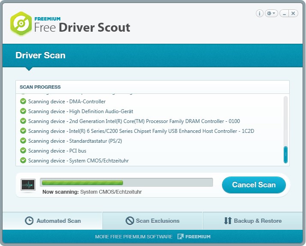Image resolution: width=306 pixels, height=246 pixels.
Task: Click the check icon for High Definition Audio-Gerät
Action: pyautogui.click(x=23, y=111)
